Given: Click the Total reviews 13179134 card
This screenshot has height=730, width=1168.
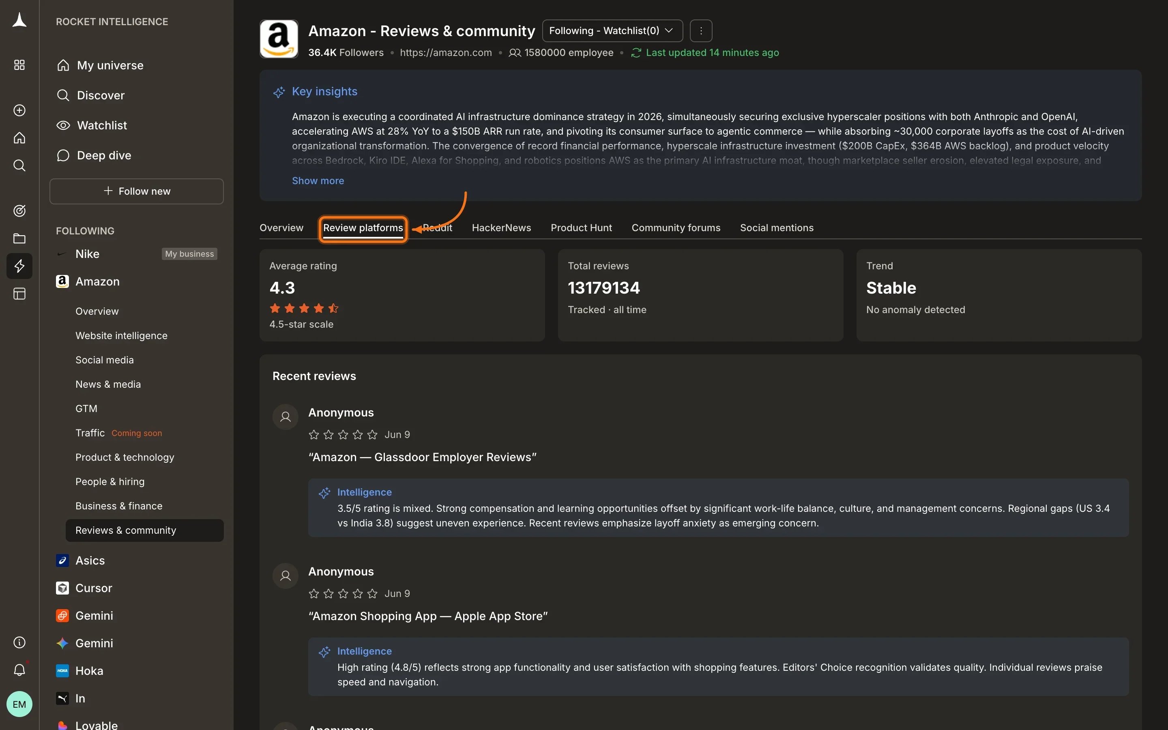Looking at the screenshot, I should (700, 295).
